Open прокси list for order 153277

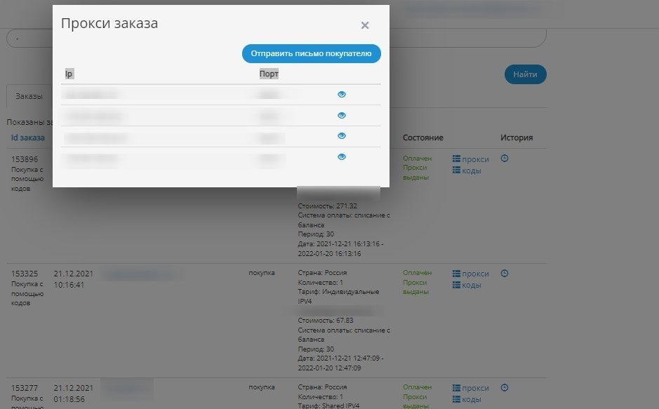(x=471, y=388)
